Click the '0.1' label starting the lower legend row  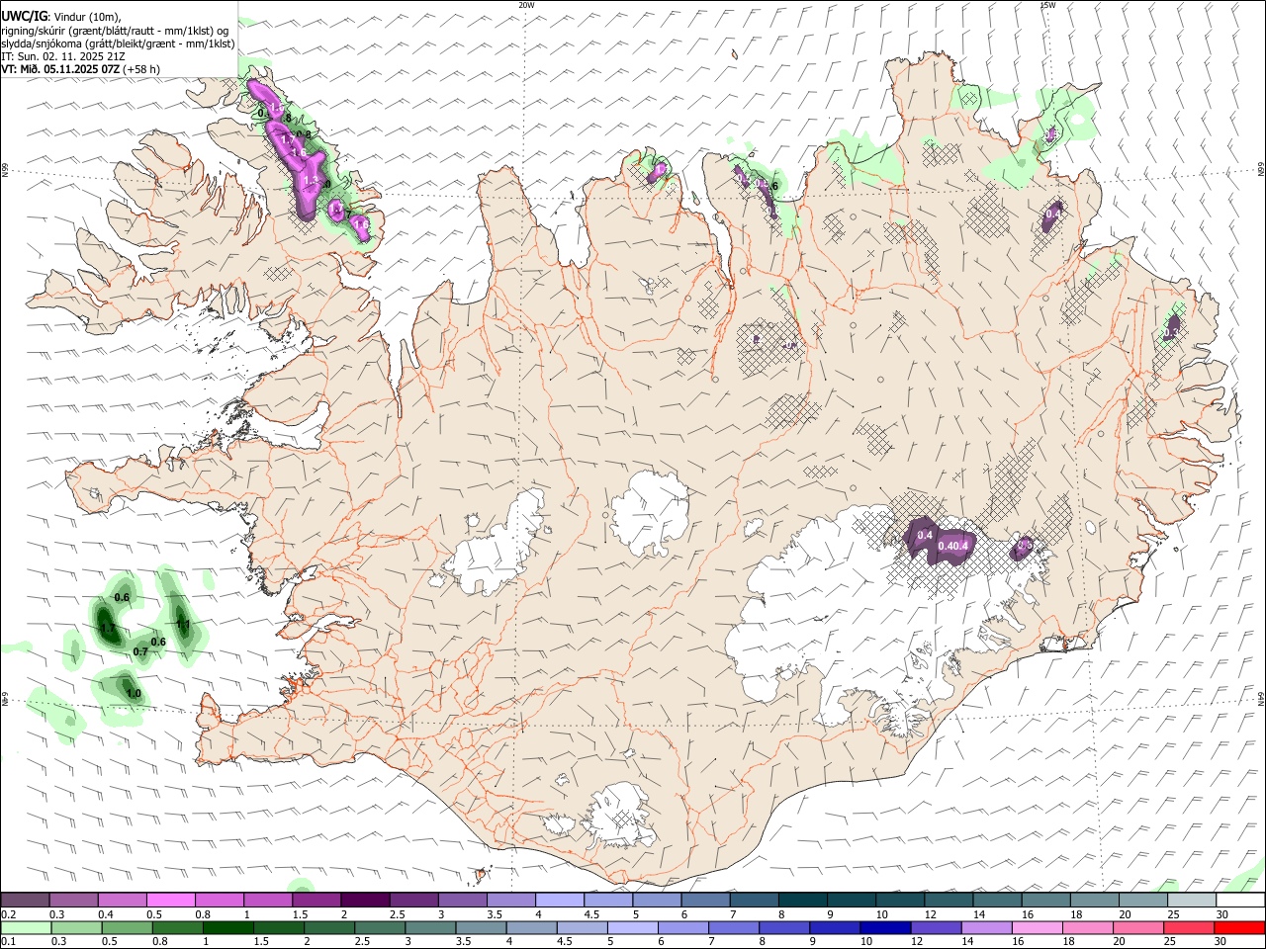click(8, 941)
